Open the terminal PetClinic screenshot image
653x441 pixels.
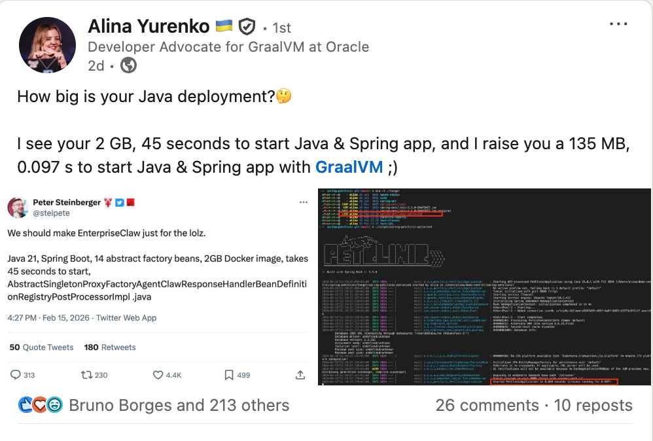(484, 287)
